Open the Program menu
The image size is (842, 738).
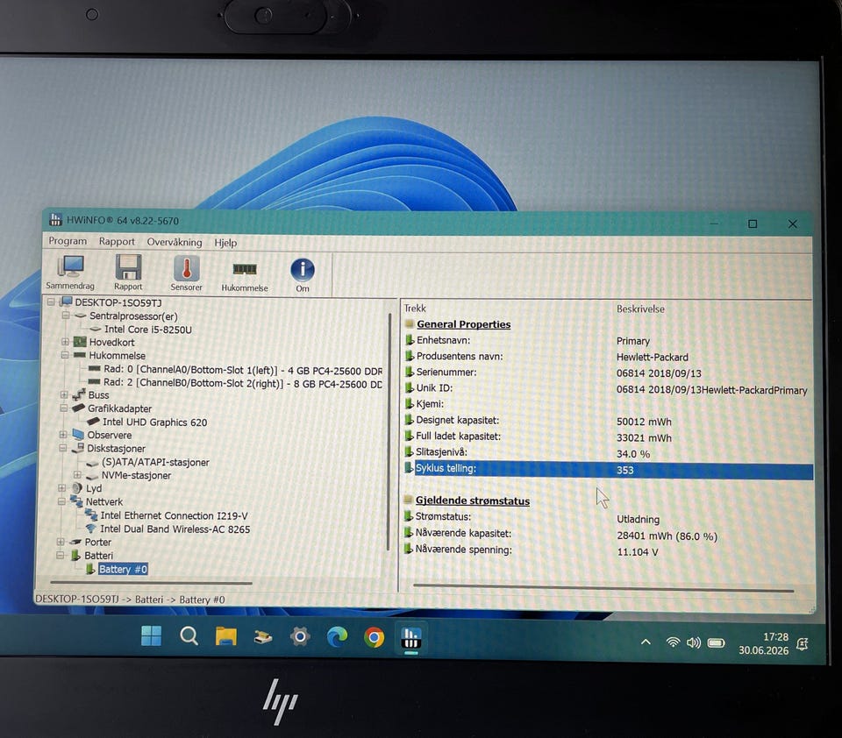tap(68, 241)
